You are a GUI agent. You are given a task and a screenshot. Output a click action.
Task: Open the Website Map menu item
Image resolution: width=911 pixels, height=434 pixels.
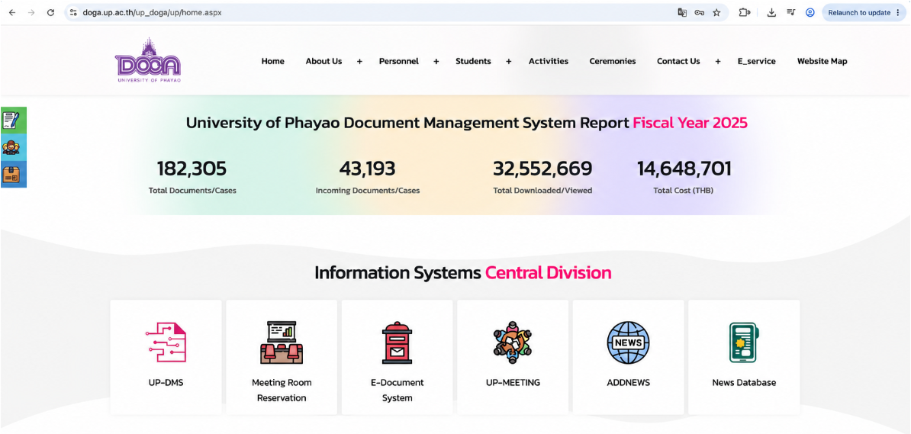point(822,61)
